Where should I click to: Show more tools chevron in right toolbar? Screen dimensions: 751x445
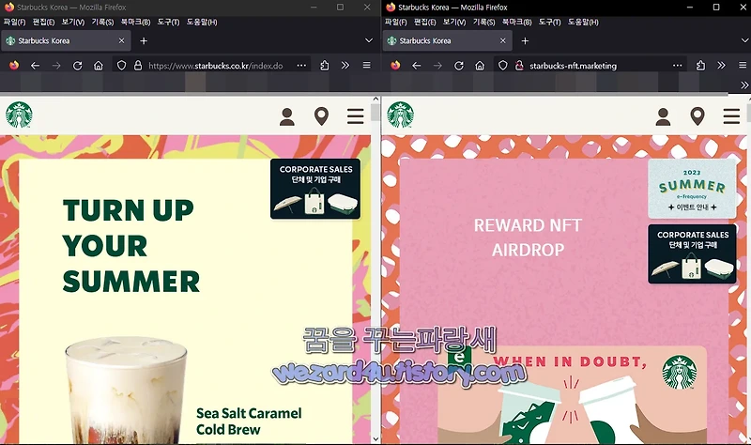tap(721, 66)
